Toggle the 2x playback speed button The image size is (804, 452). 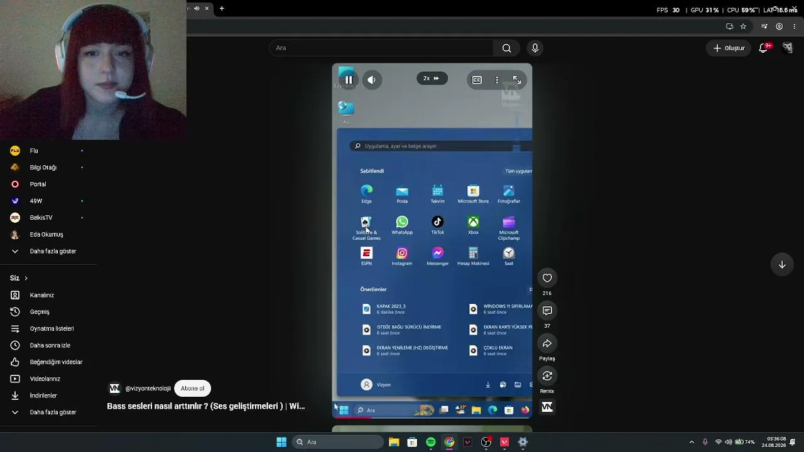(x=432, y=78)
